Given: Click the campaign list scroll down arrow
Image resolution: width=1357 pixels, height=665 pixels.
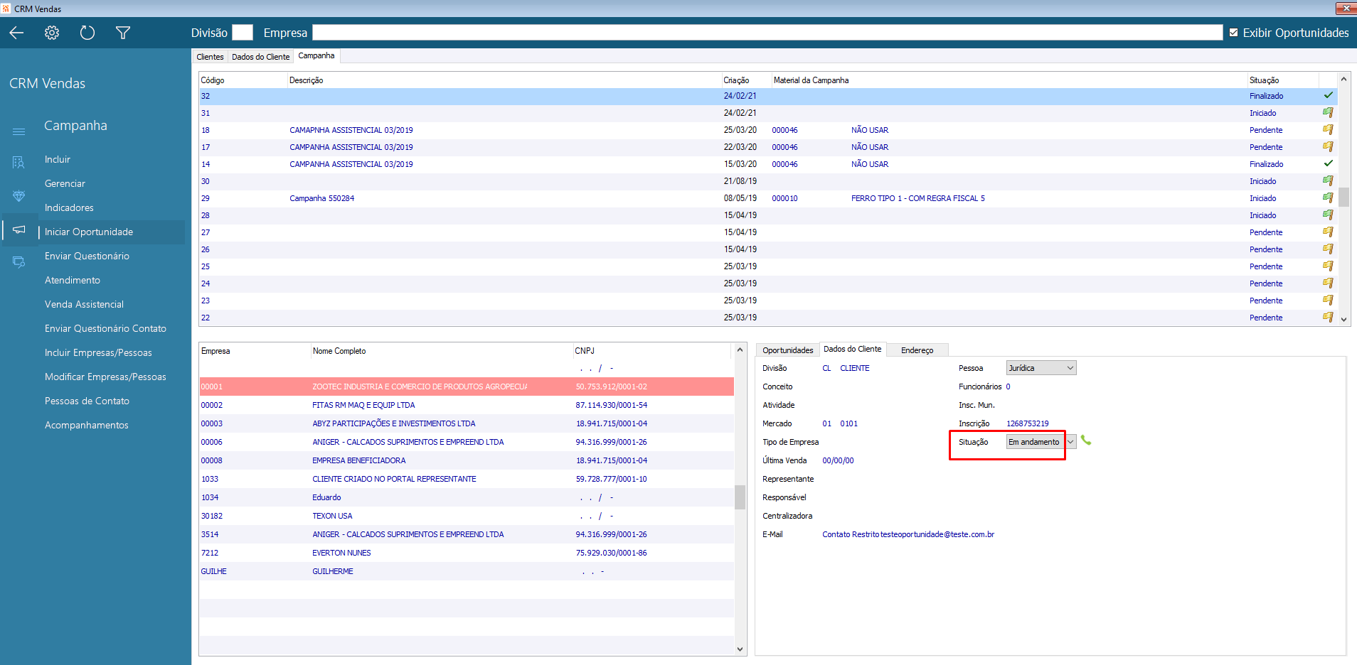Looking at the screenshot, I should tap(1343, 320).
